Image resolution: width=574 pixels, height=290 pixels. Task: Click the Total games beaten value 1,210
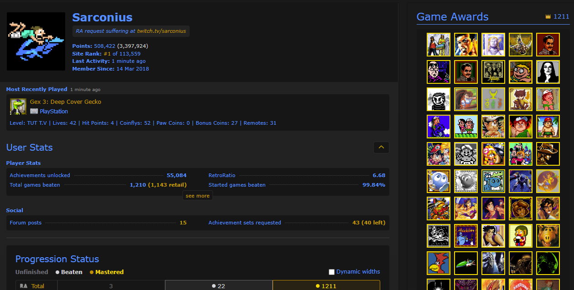138,185
